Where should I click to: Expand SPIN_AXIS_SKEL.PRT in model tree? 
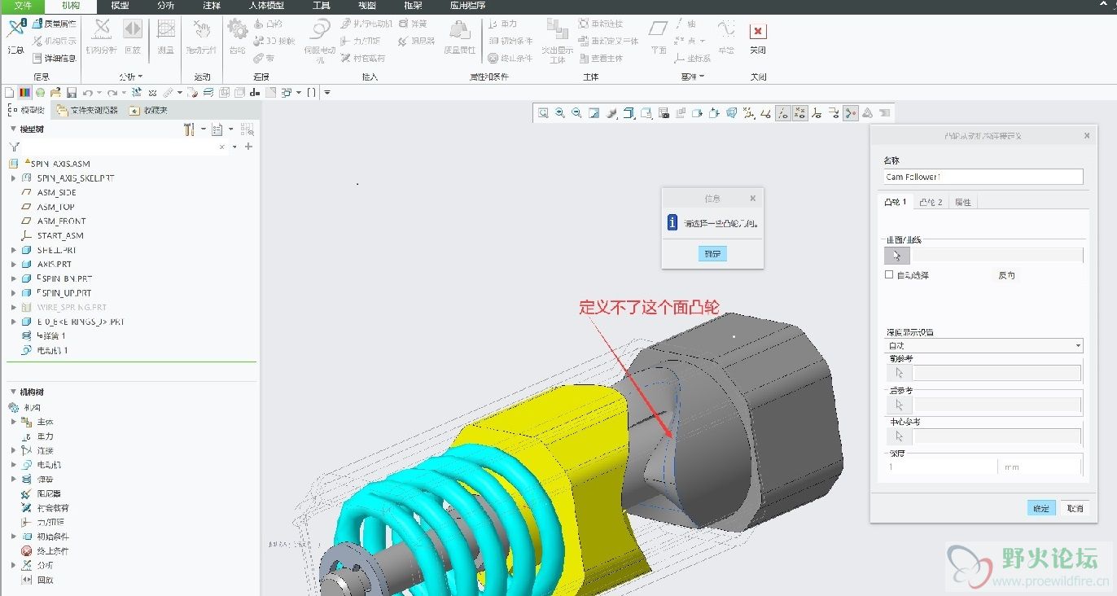(14, 177)
